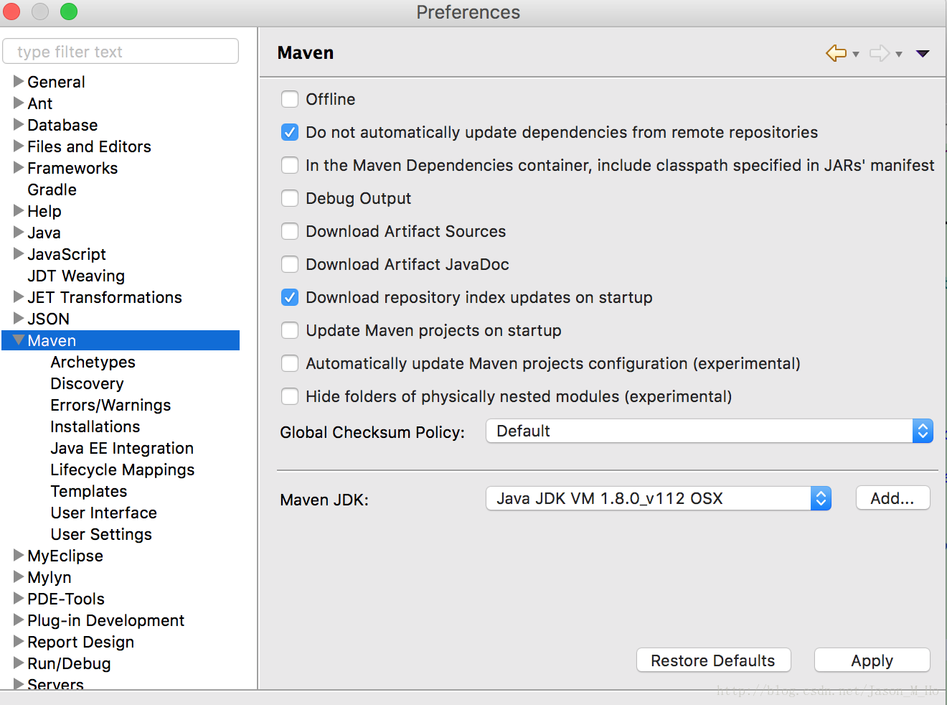The image size is (947, 705).
Task: Collapse the Maven tree node
Action: [19, 340]
